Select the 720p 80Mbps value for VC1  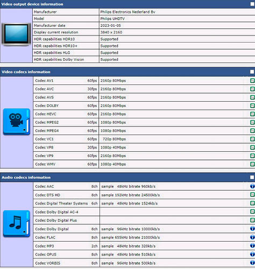(x=114, y=139)
